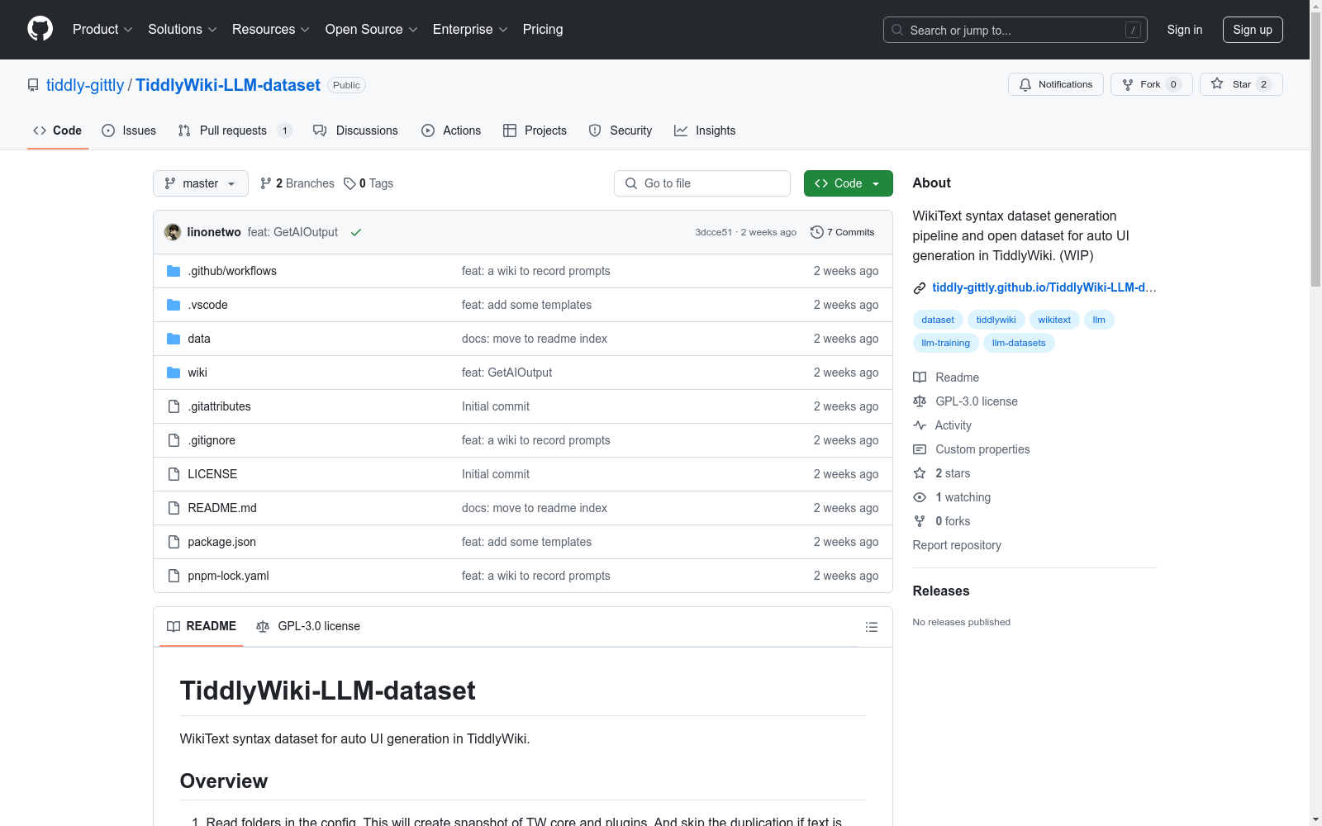View the 0 Tags page

[369, 183]
